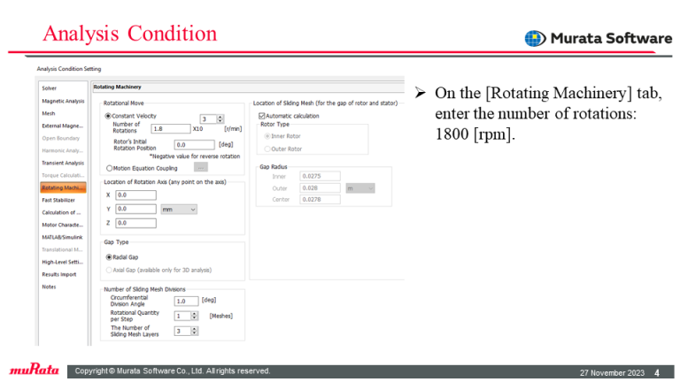
Task: Select Motion Equation Coupling option
Action: [109, 167]
